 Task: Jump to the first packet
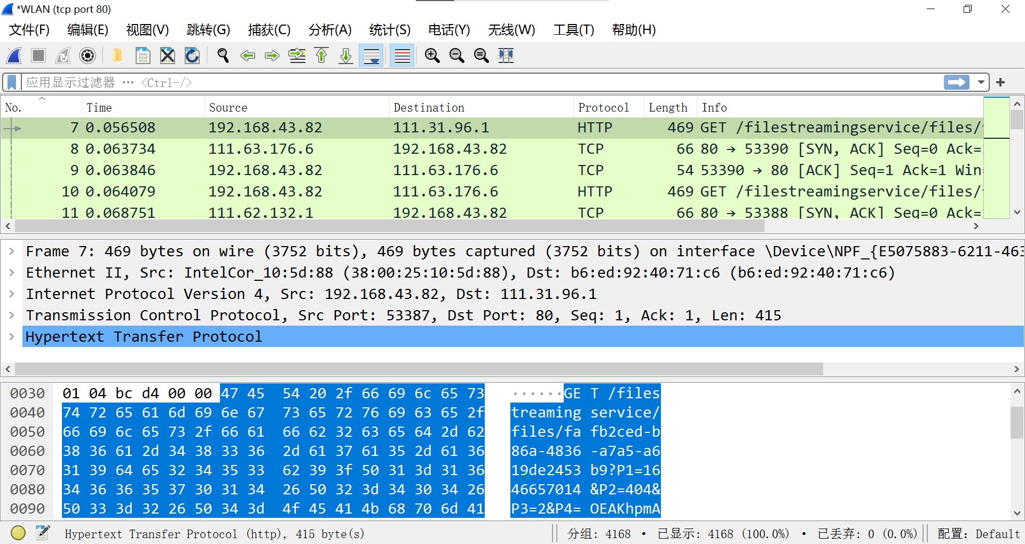pyautogui.click(x=321, y=56)
